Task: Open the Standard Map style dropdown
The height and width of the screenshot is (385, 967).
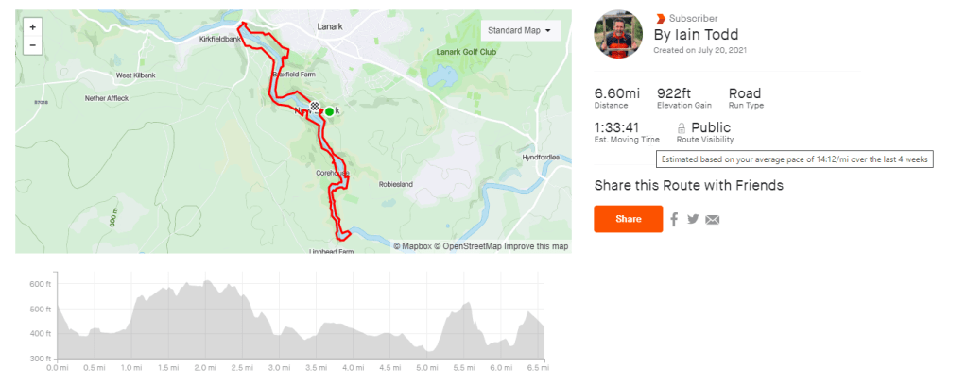Action: tap(520, 30)
